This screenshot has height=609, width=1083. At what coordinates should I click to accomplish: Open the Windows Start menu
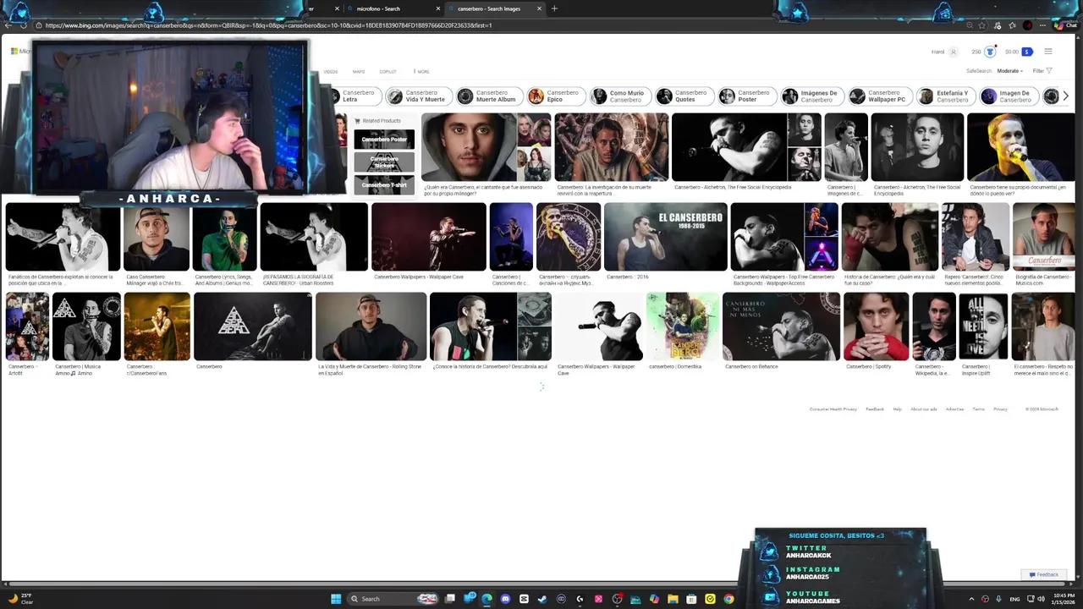[x=336, y=599]
